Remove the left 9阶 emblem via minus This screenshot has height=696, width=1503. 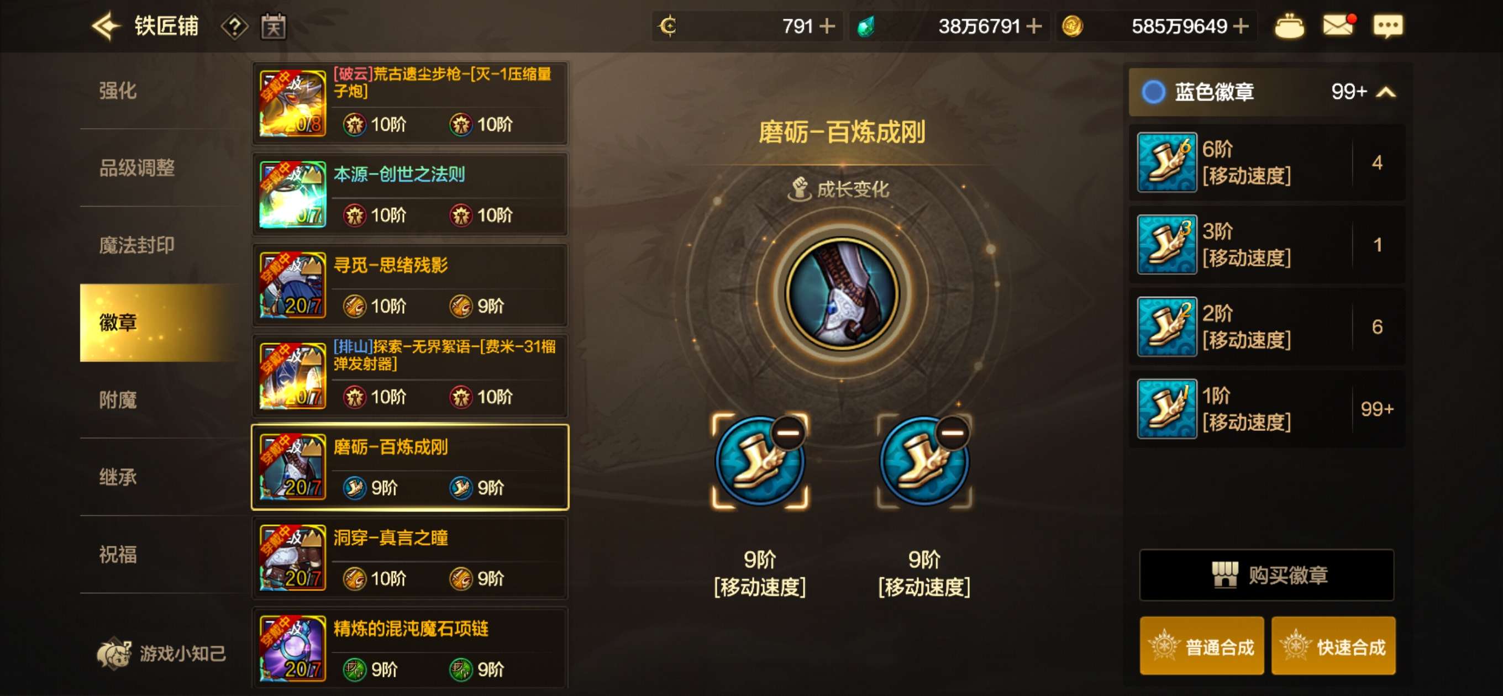(x=787, y=433)
